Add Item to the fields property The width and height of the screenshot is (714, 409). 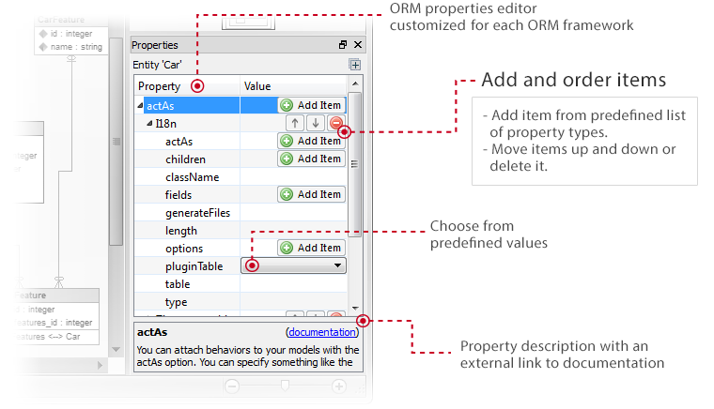point(311,194)
